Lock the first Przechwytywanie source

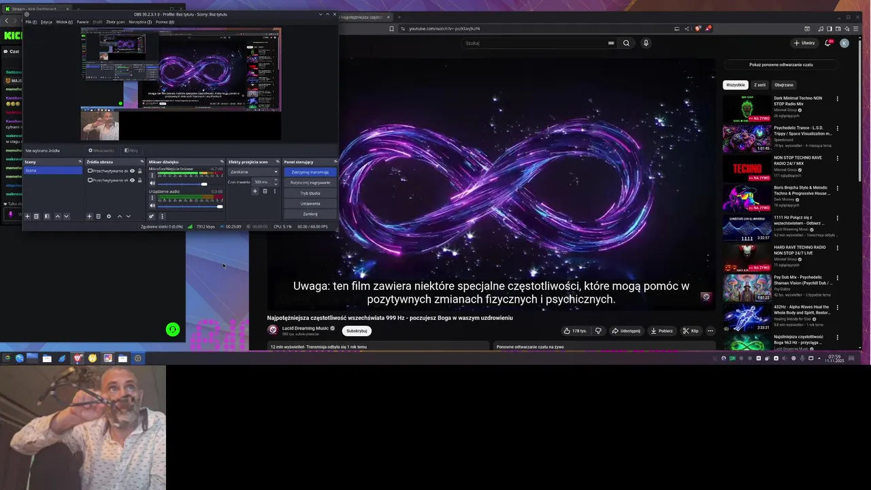coord(139,171)
